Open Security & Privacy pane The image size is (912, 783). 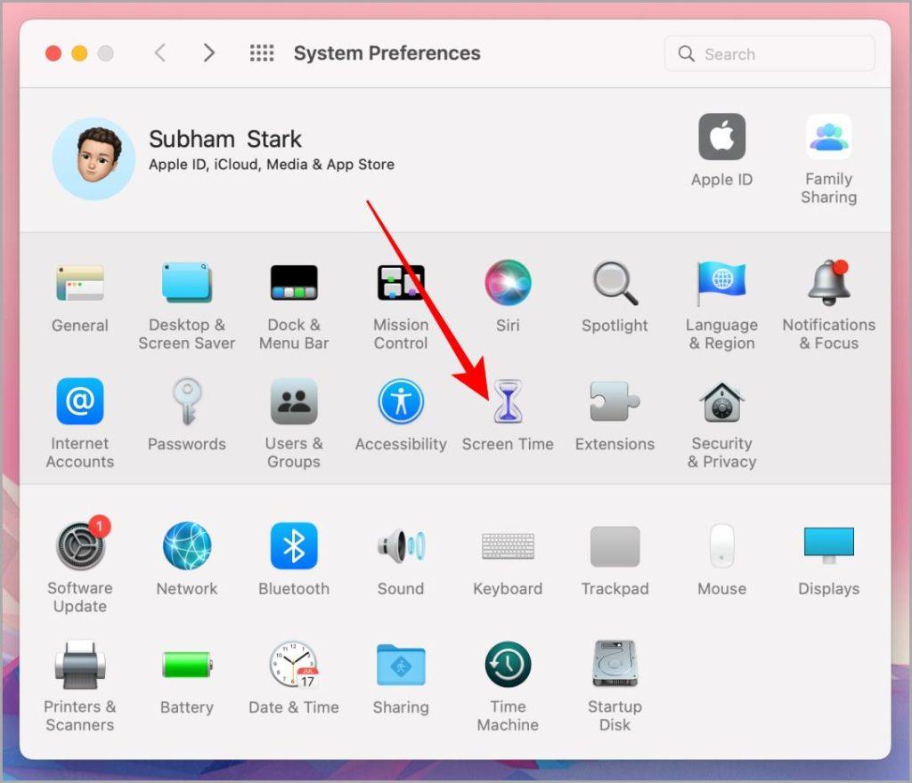click(721, 402)
